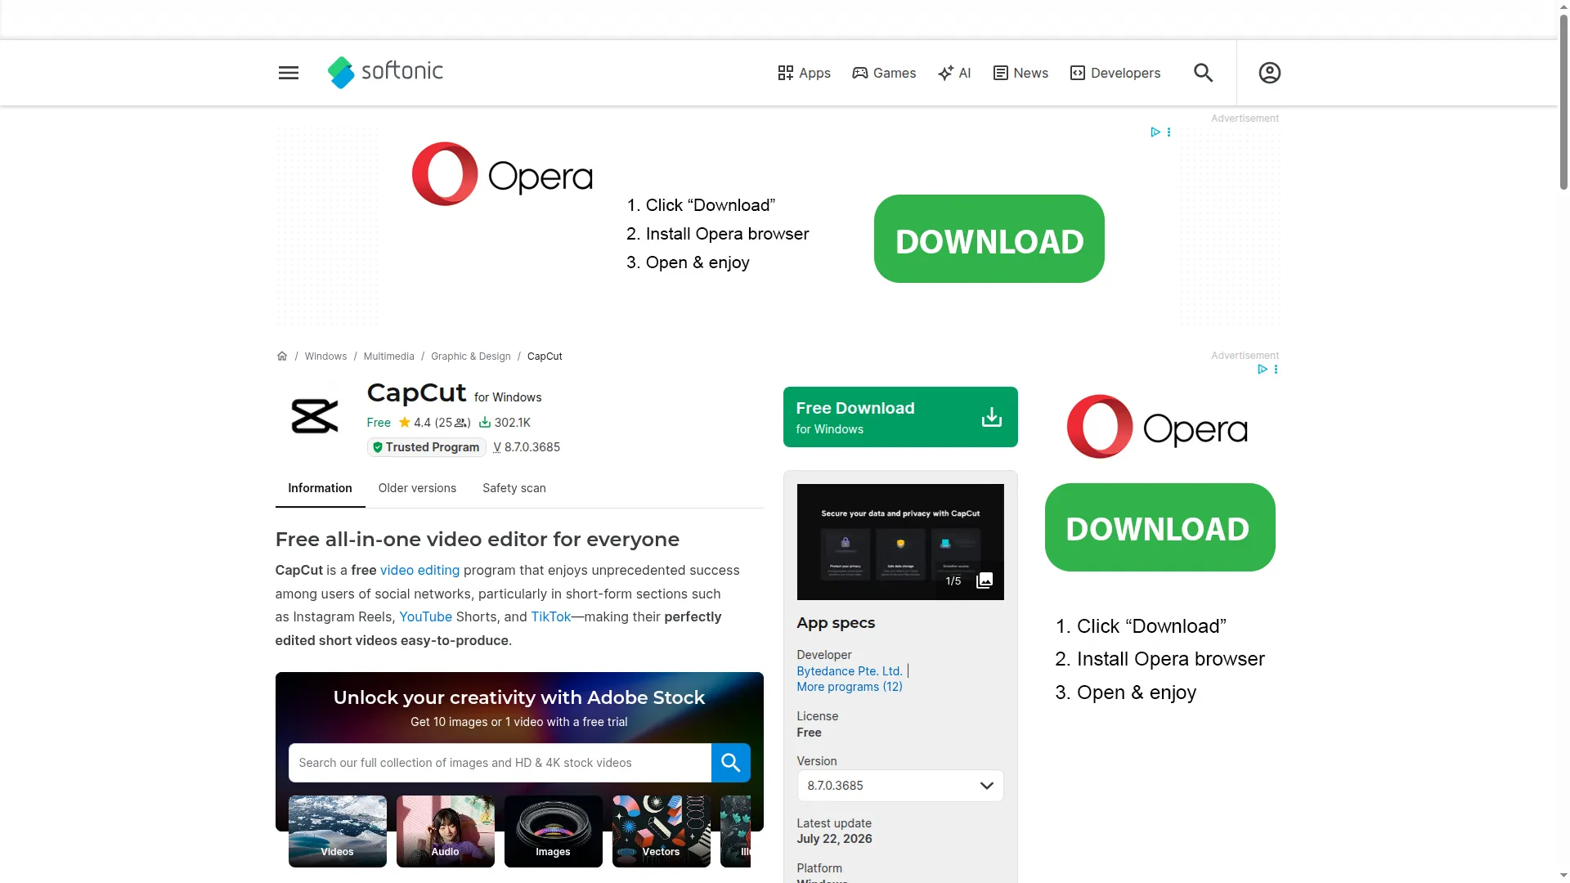Open the CapCut screenshot preview 1/5
This screenshot has height=883, width=1570.
click(x=899, y=542)
